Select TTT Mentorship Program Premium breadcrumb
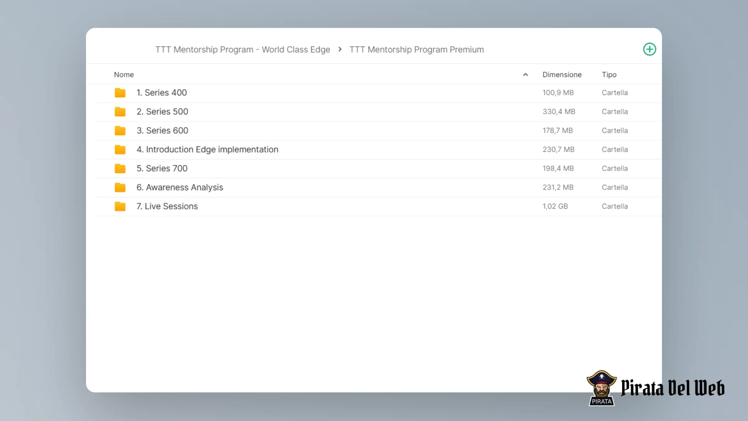Image resolution: width=748 pixels, height=421 pixels. point(416,50)
